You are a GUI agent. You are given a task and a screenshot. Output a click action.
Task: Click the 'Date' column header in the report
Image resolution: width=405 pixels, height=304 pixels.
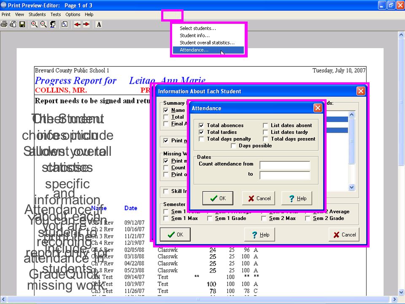131,208
